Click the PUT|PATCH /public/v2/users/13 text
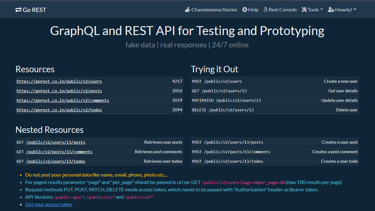The height and width of the screenshot is (211, 375). pos(226,101)
